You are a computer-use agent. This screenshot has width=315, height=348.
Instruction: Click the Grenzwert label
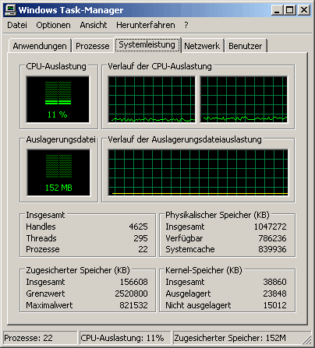(45, 294)
